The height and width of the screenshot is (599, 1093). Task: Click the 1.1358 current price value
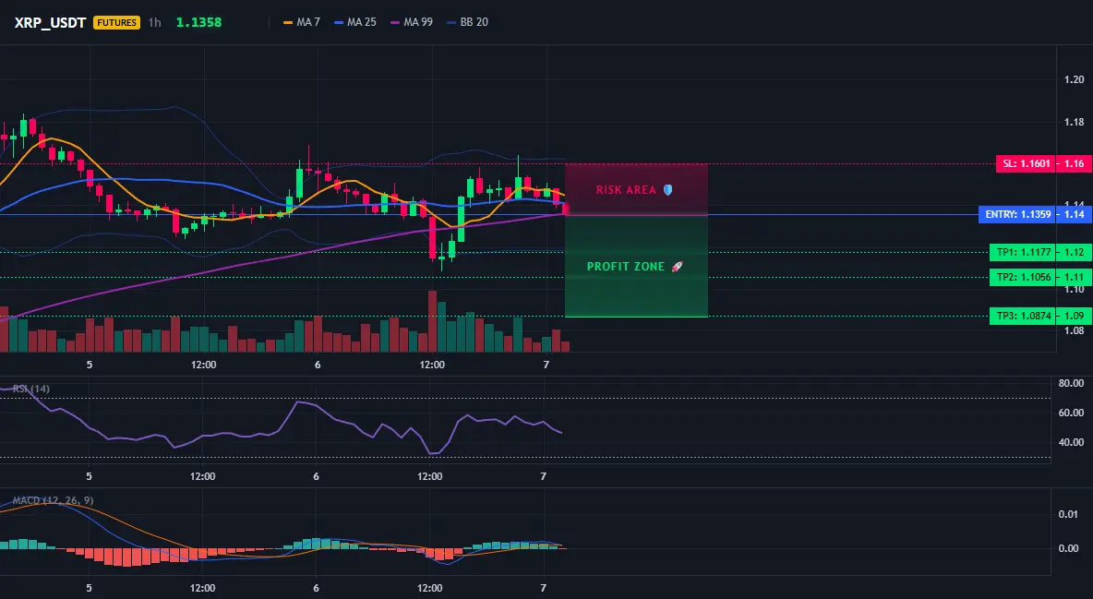[x=198, y=22]
